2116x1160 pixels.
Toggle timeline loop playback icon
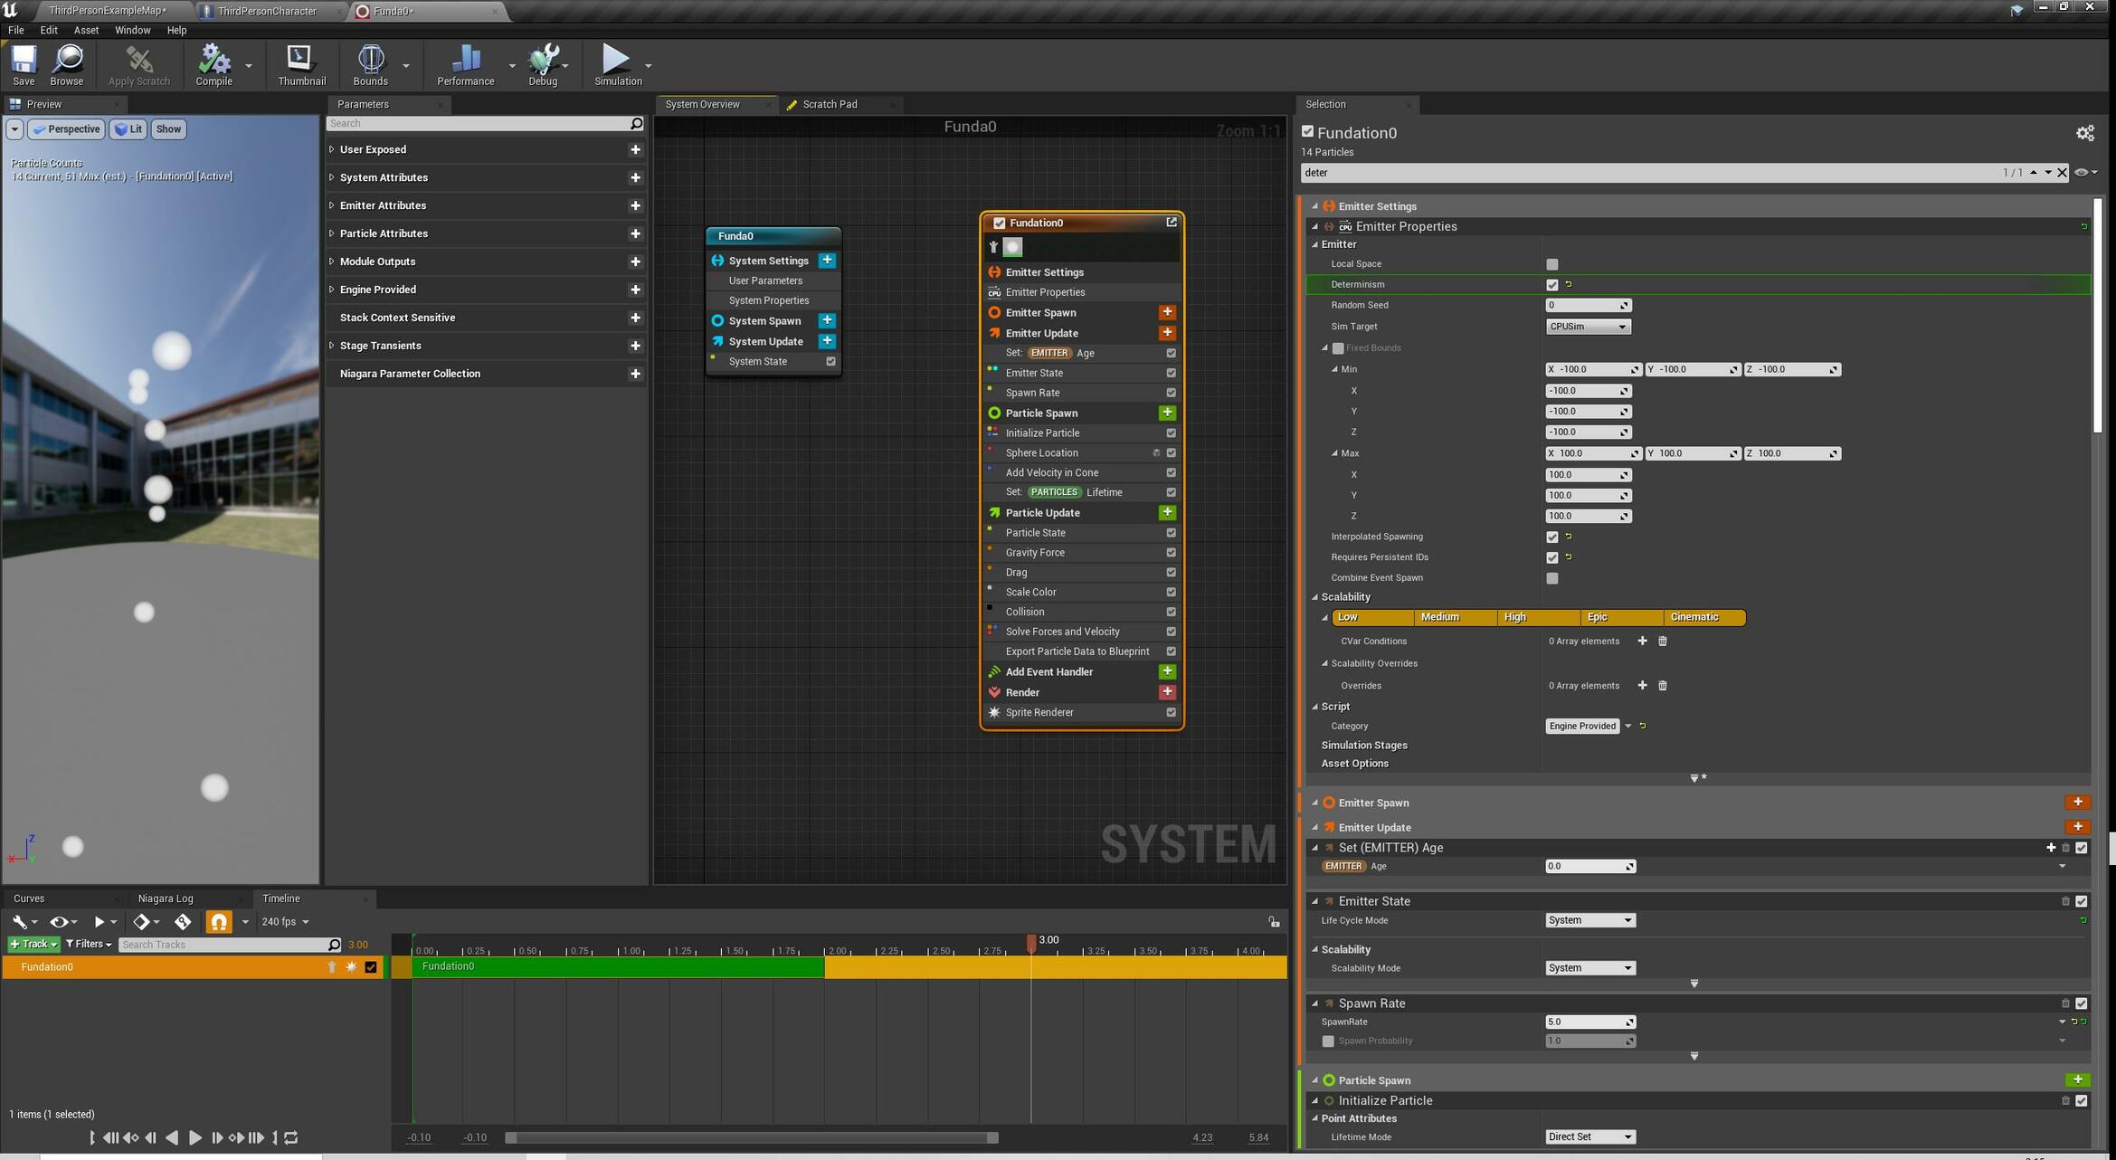tap(291, 1137)
